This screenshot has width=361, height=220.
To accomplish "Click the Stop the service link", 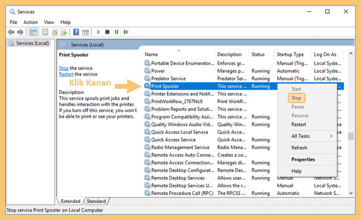I will click(64, 68).
